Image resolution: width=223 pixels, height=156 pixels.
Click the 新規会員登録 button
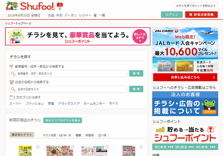201,14
